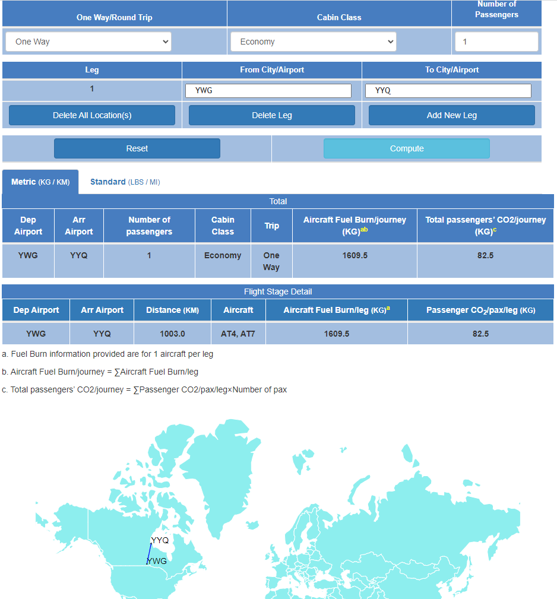Focus the From City/Airport field containing YWG
Viewport: 557px width, 599px height.
[268, 91]
